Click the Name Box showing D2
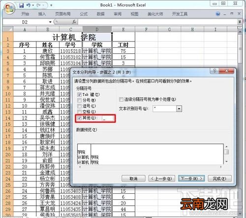Viewport: 246px width, 218px height. point(25,22)
